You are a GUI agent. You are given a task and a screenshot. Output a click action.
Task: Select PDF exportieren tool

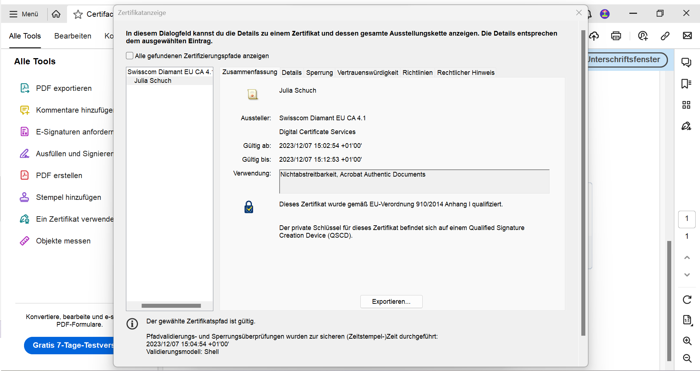pos(56,88)
